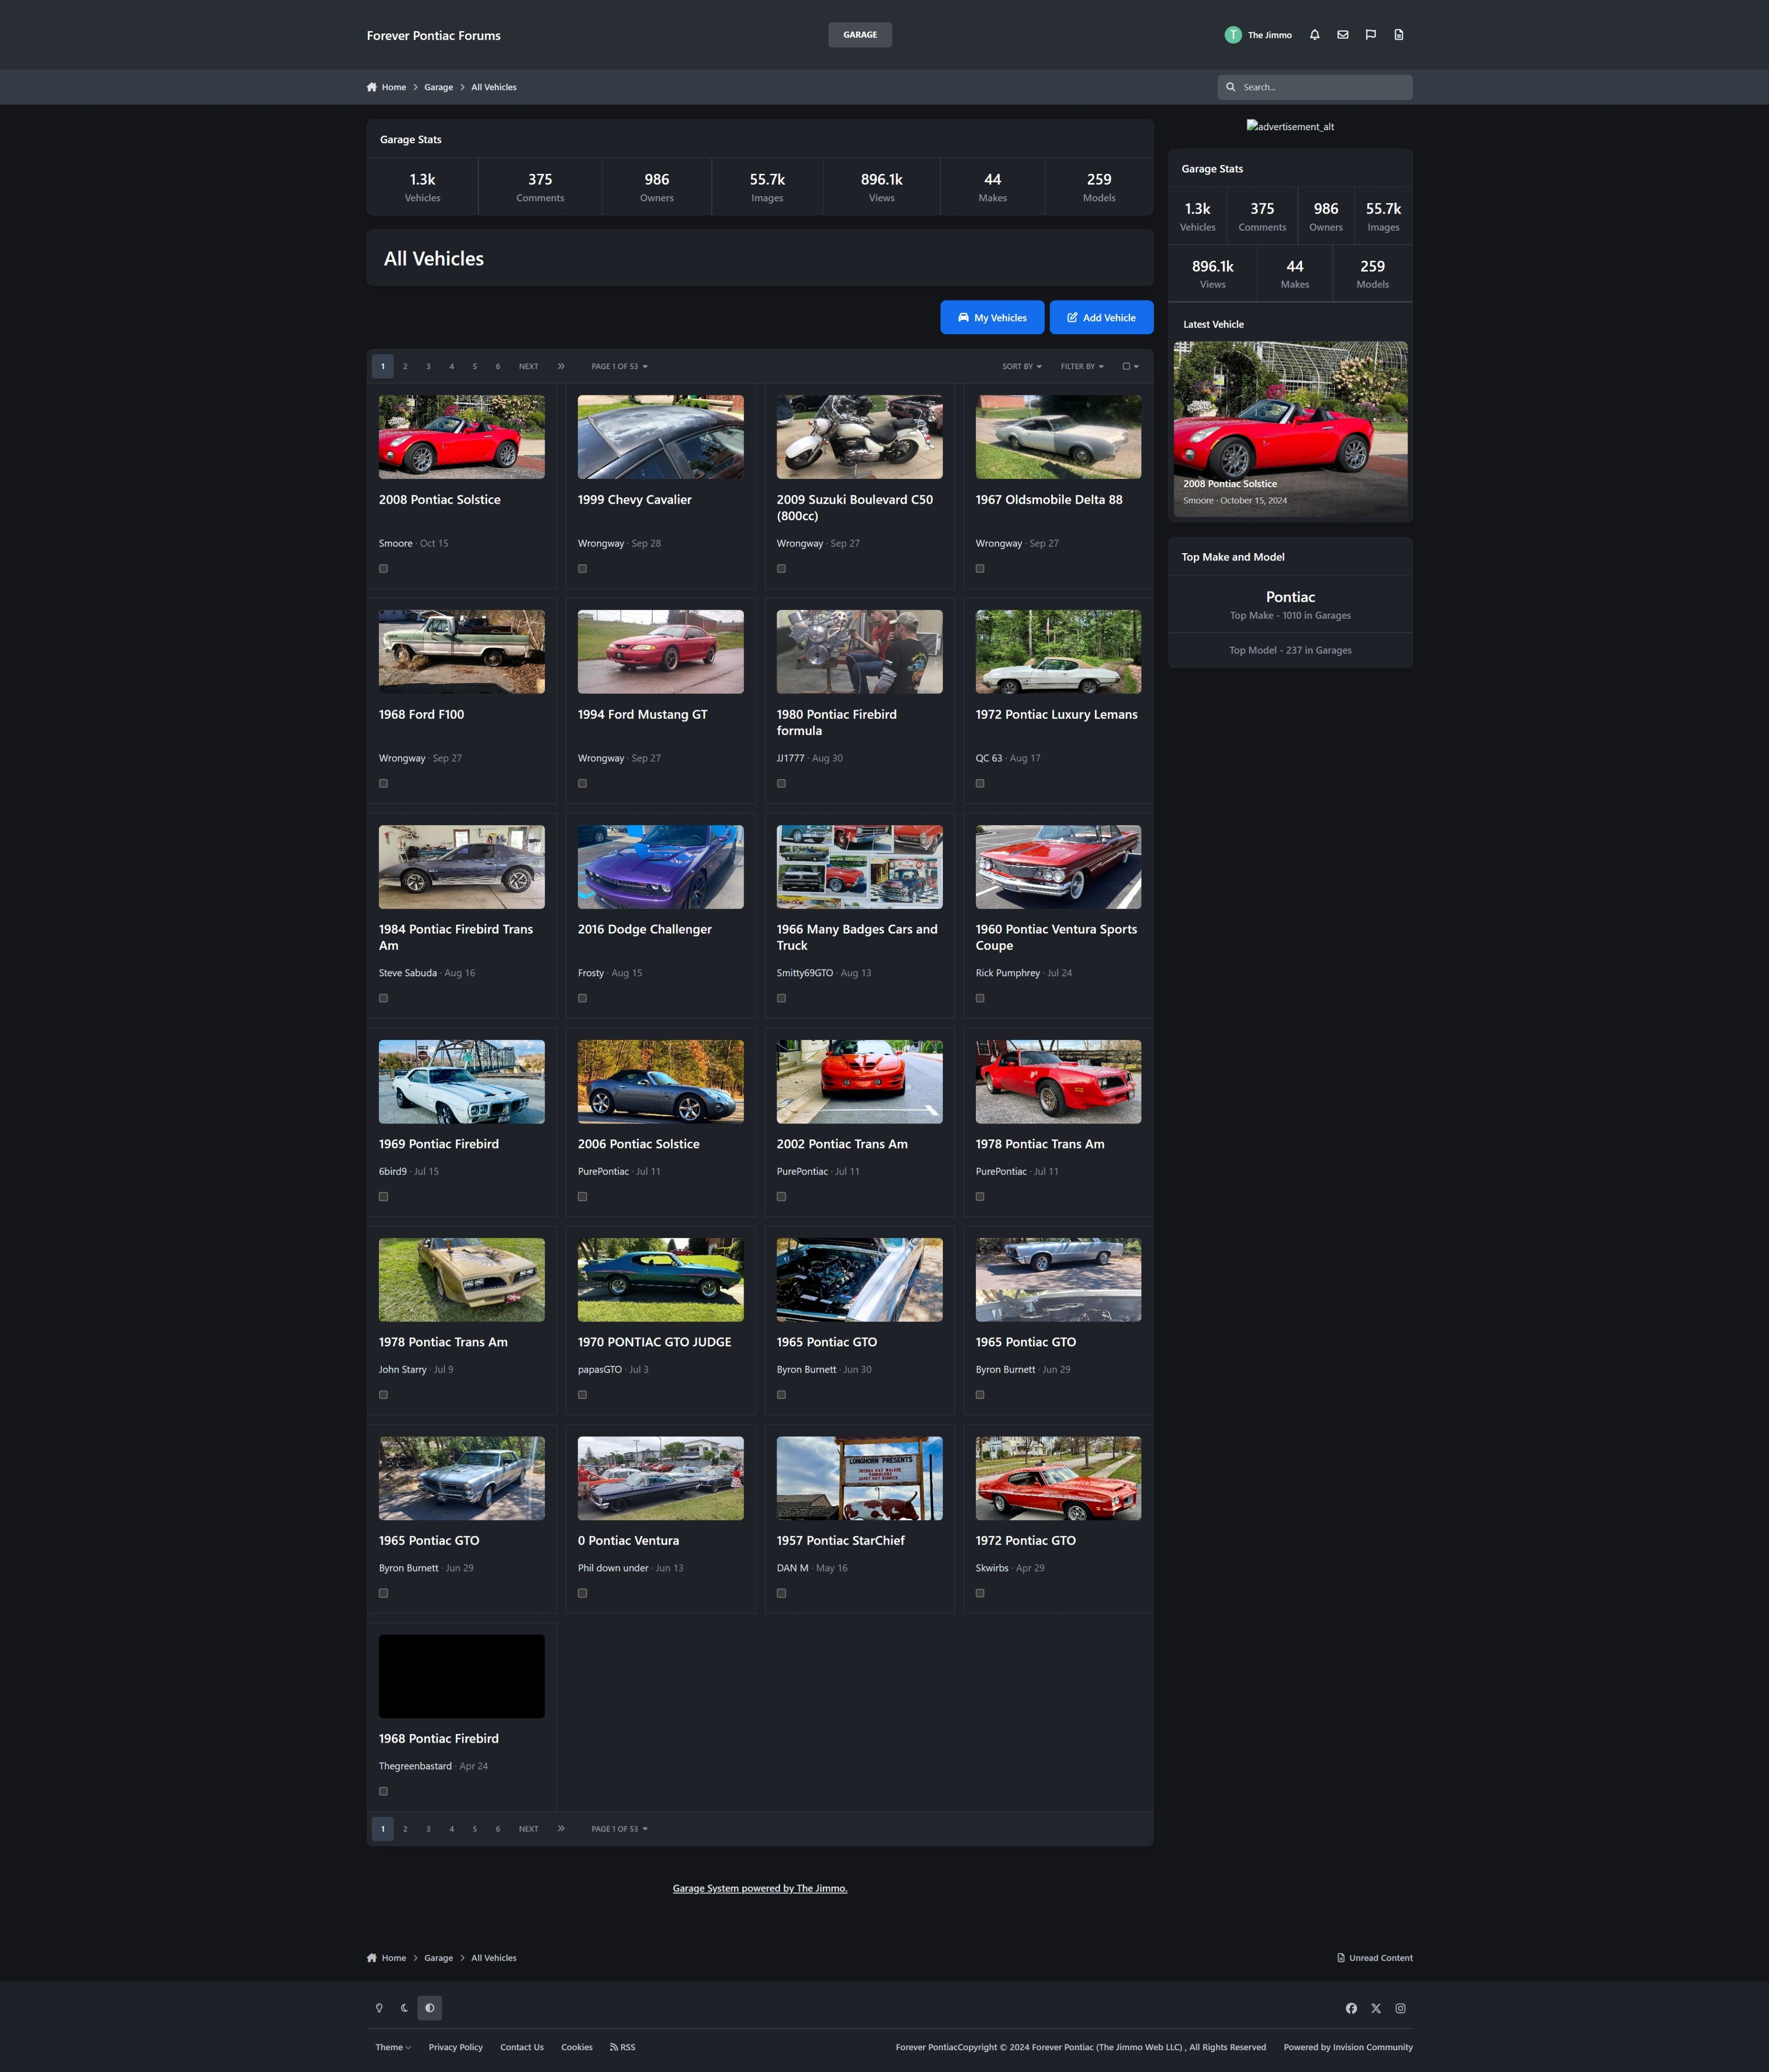This screenshot has width=1769, height=2072.
Task: Switch to dark theme moon icon
Action: click(404, 2007)
